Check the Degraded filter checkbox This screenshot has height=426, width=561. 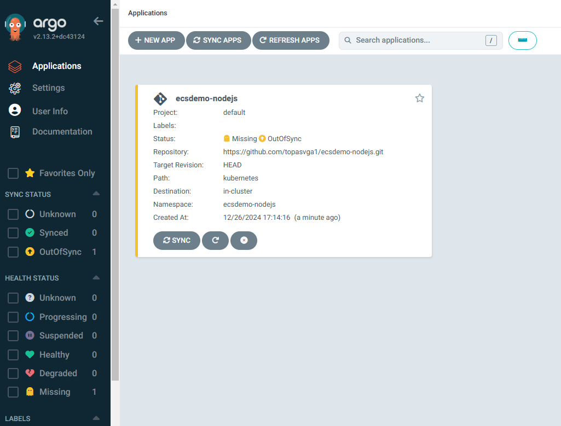(13, 374)
